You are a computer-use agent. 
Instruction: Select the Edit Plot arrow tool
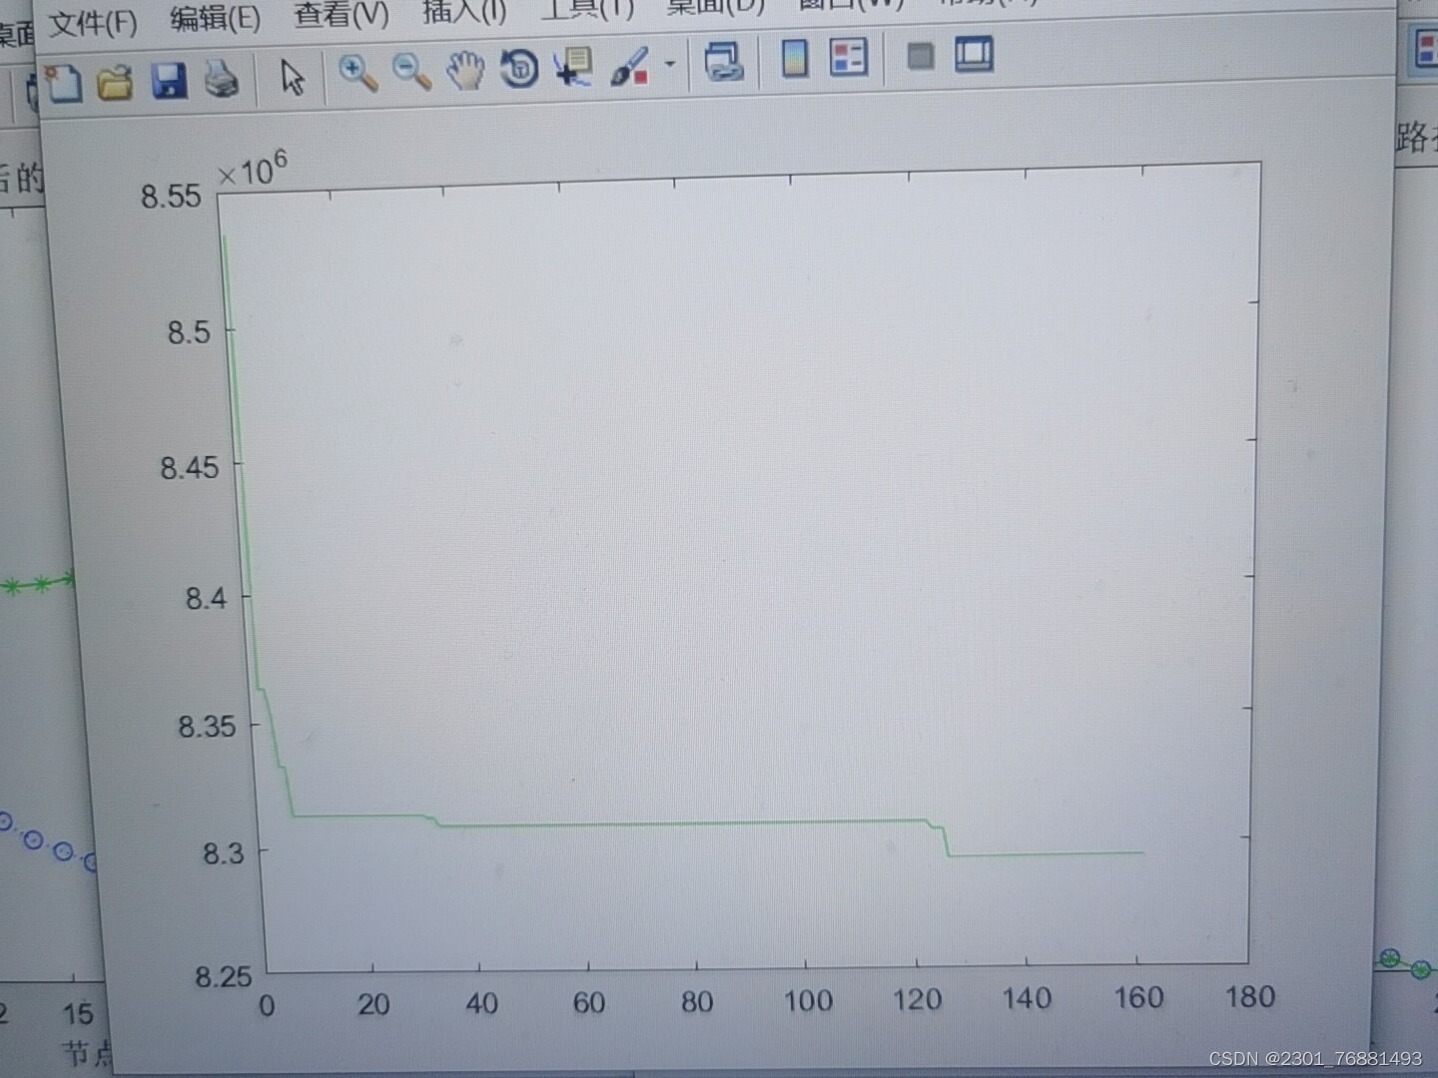pyautogui.click(x=292, y=77)
